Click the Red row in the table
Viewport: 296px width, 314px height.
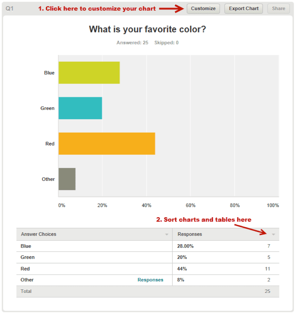(148, 269)
